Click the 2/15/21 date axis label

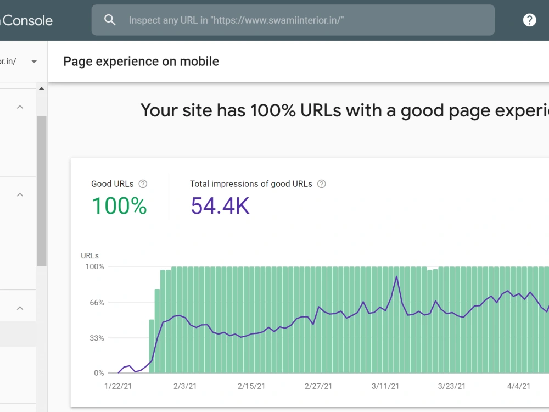pos(251,386)
